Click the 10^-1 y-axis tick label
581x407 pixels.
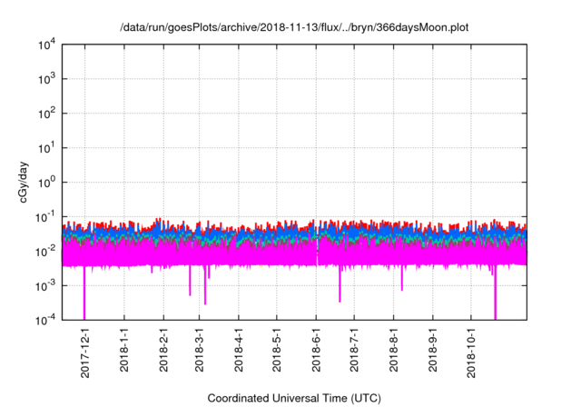(x=45, y=216)
